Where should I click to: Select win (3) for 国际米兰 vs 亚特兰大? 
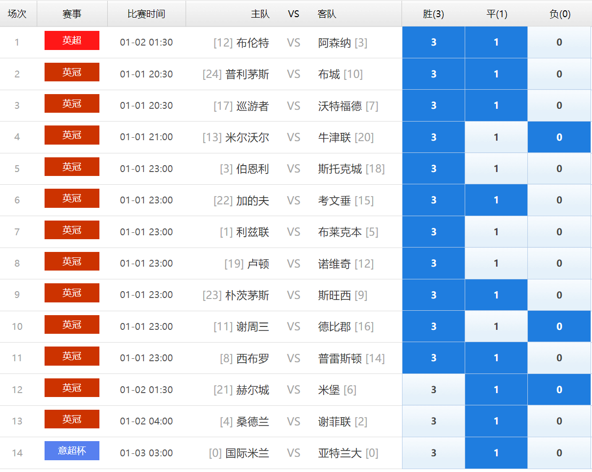(433, 453)
